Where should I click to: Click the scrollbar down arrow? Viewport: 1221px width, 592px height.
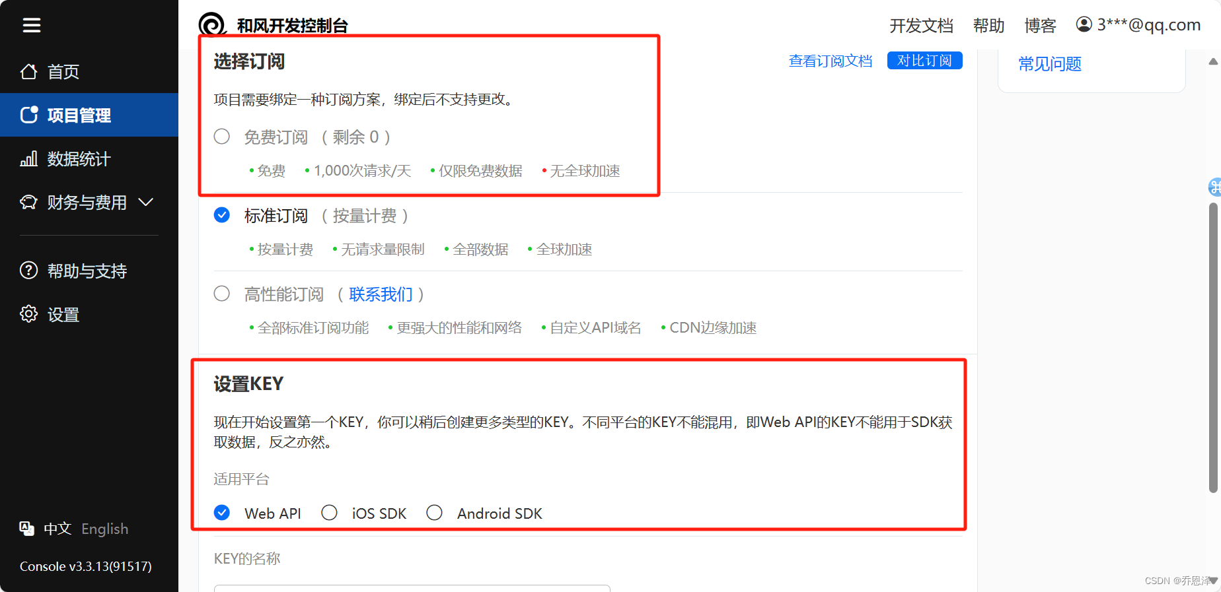(1213, 581)
